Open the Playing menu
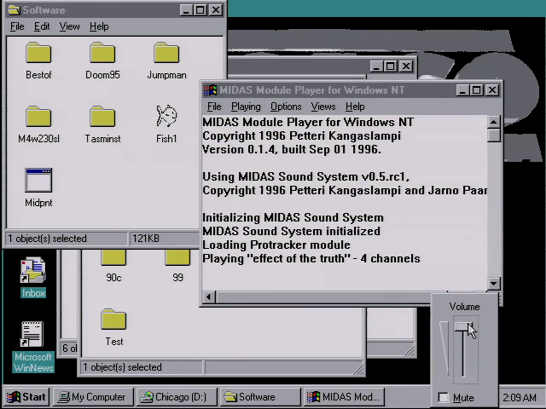 tap(246, 107)
